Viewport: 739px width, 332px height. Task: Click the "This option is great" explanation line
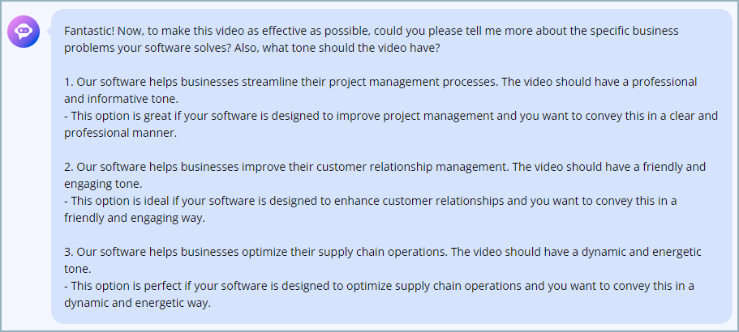[391, 124]
